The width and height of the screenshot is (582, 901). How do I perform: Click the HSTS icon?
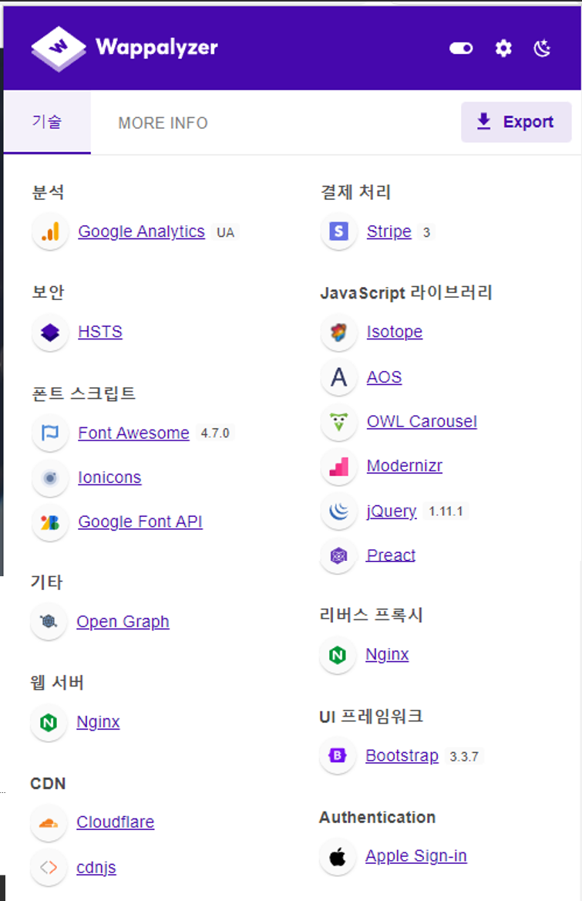point(51,332)
